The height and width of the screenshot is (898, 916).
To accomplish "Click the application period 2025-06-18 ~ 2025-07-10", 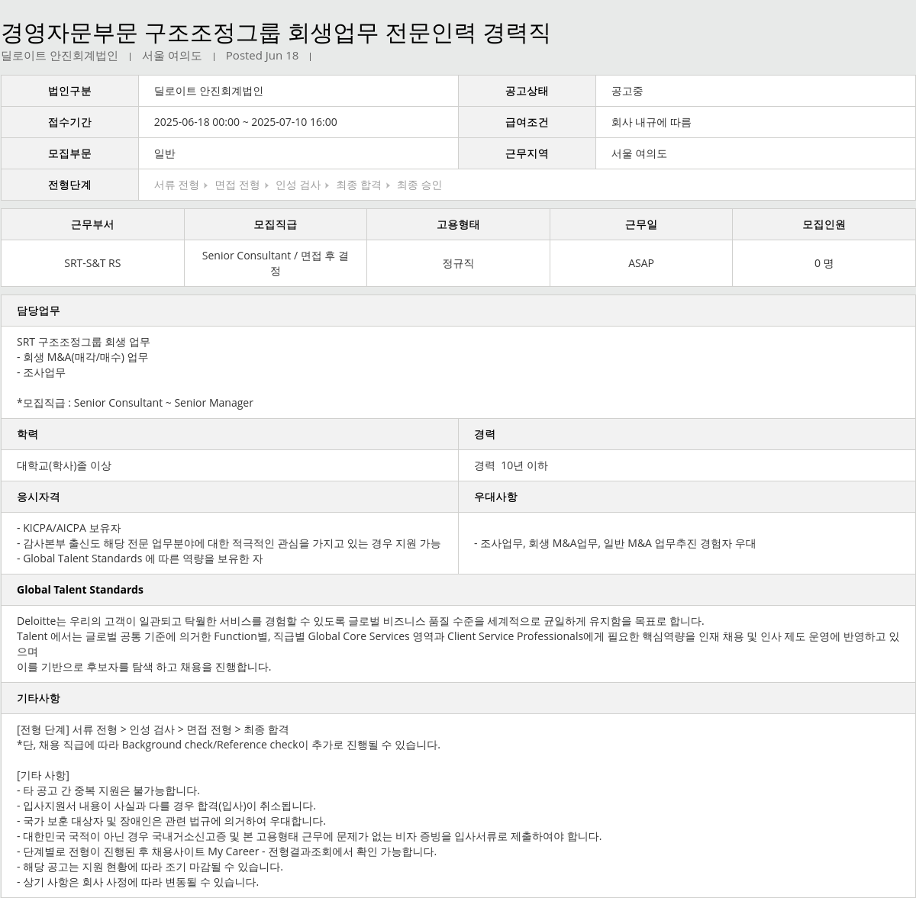I will [245, 122].
